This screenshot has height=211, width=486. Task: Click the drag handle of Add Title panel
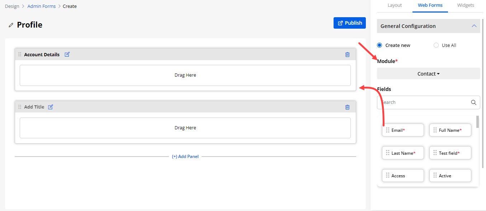pos(20,107)
